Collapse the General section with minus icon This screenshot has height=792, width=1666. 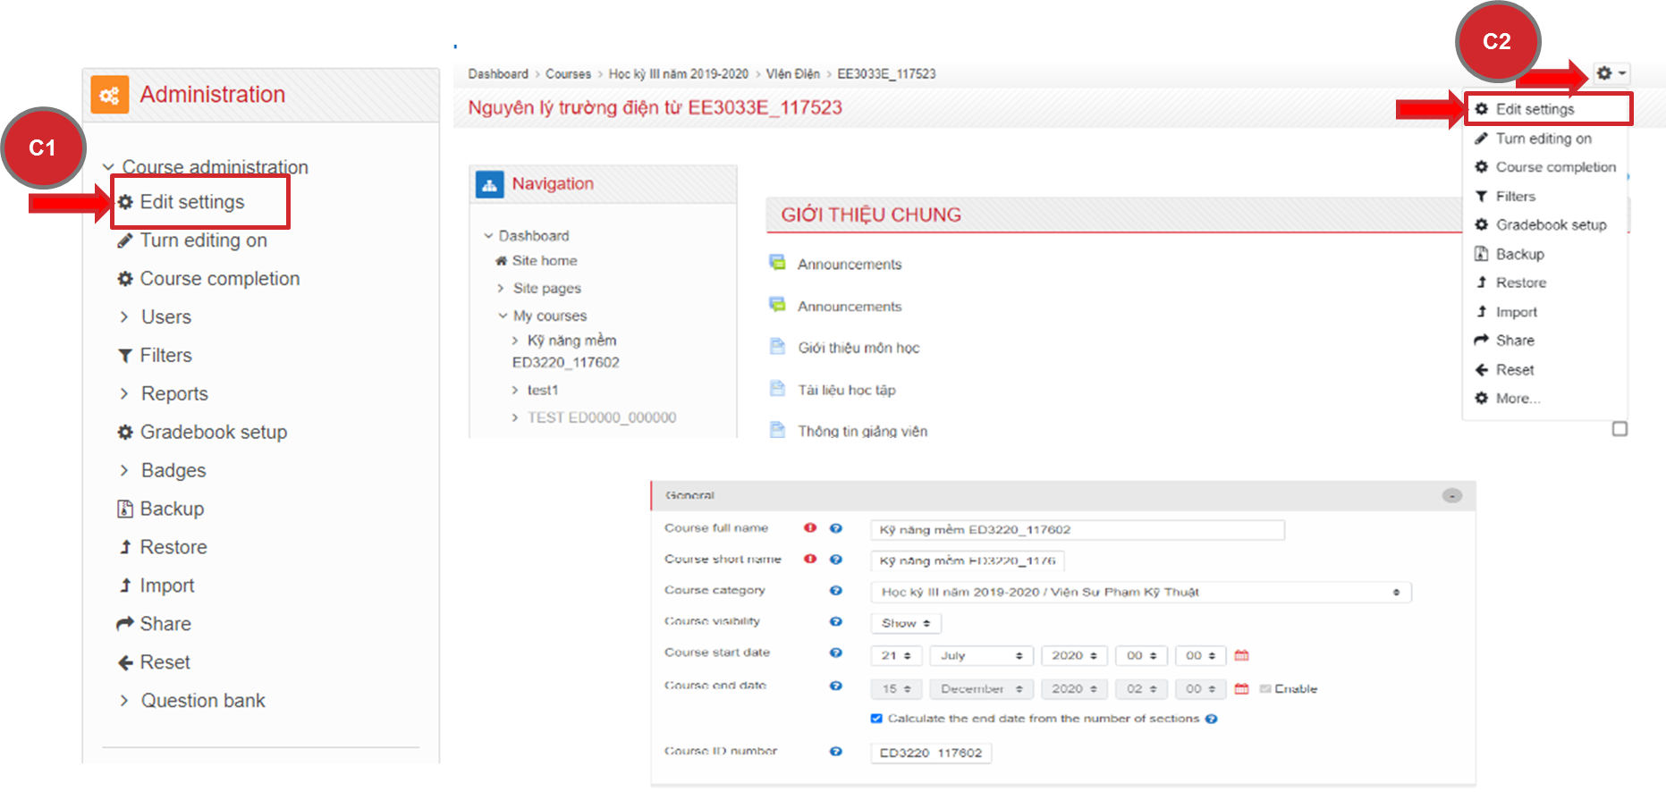pos(1451,495)
